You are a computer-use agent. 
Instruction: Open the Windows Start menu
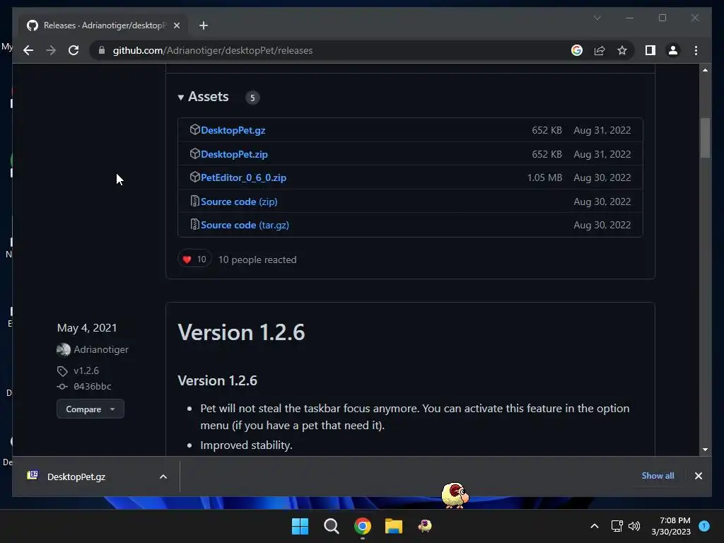point(300,526)
